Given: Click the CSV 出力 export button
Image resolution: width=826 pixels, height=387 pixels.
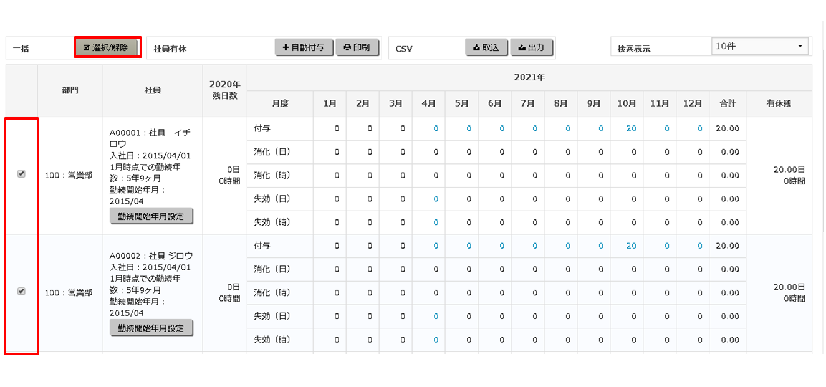Looking at the screenshot, I should click(x=532, y=47).
